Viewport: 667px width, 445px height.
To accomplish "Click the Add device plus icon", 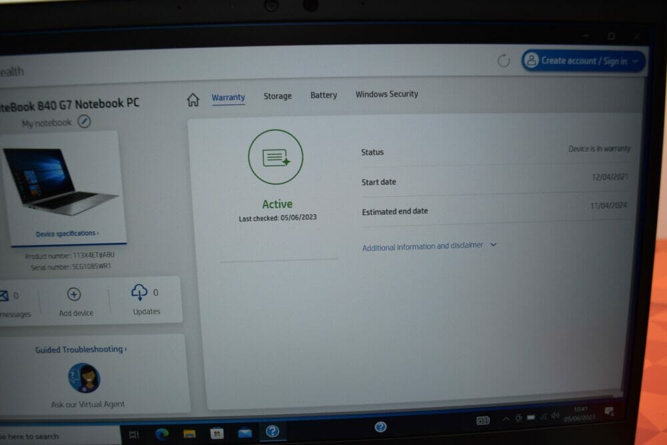I will [74, 294].
